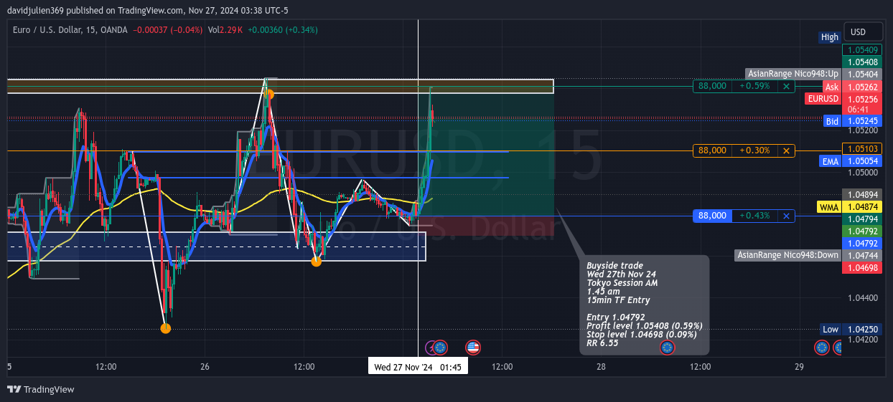
Task: Close the blue +0.43% order line
Action: [787, 216]
